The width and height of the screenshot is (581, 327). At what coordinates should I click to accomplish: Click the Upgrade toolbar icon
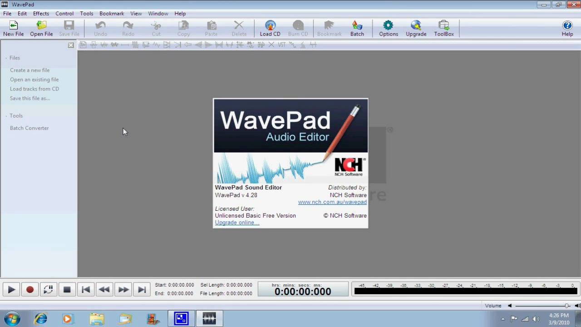click(416, 28)
